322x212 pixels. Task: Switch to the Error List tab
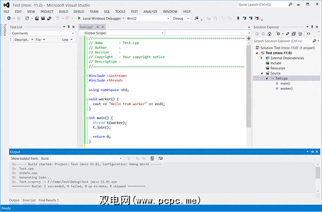[x=29, y=200]
